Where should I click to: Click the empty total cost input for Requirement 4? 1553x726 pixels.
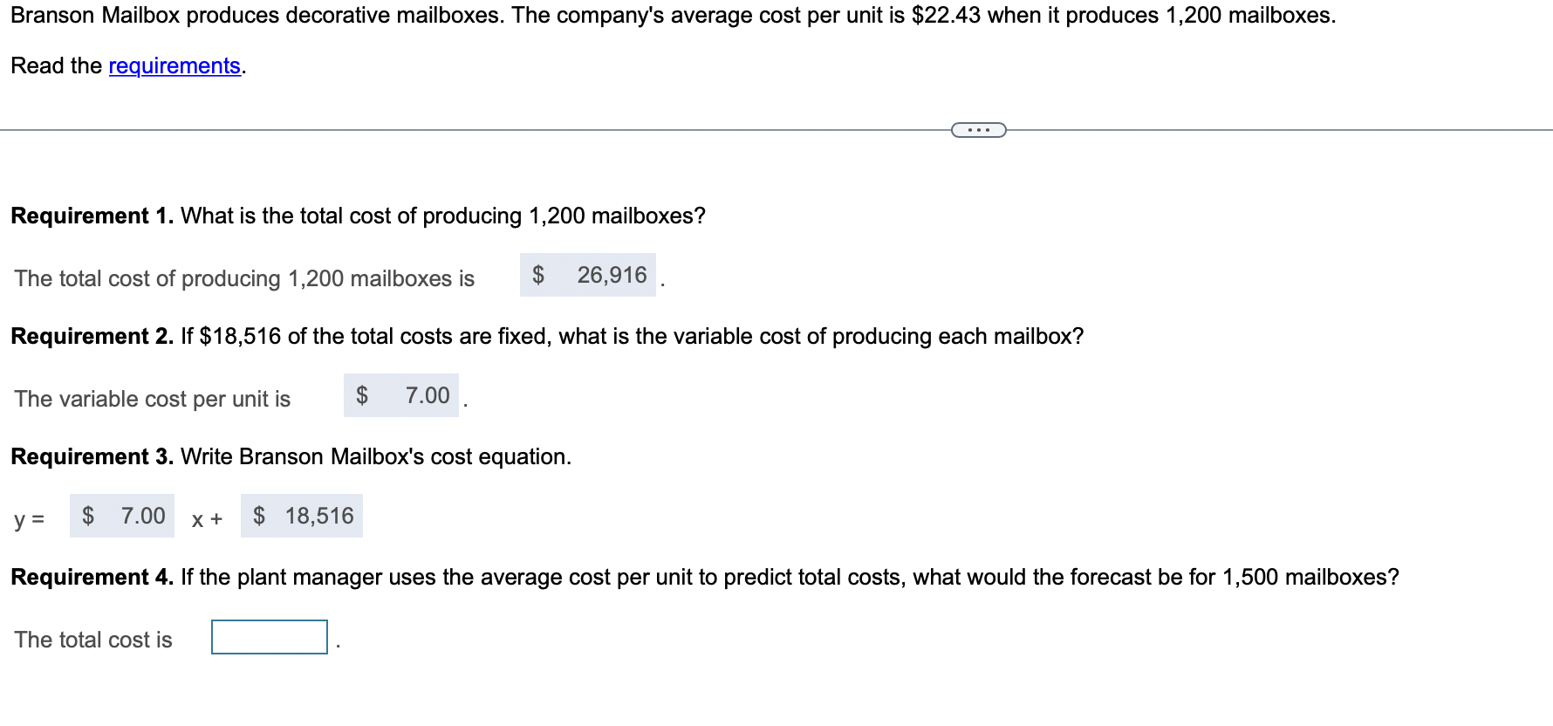pyautogui.click(x=269, y=637)
